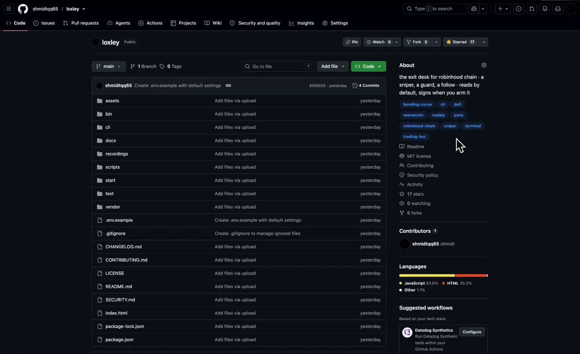This screenshot has width=580, height=354.
Task: Click the JavaScript 63.6% language entry
Action: pyautogui.click(x=419, y=283)
